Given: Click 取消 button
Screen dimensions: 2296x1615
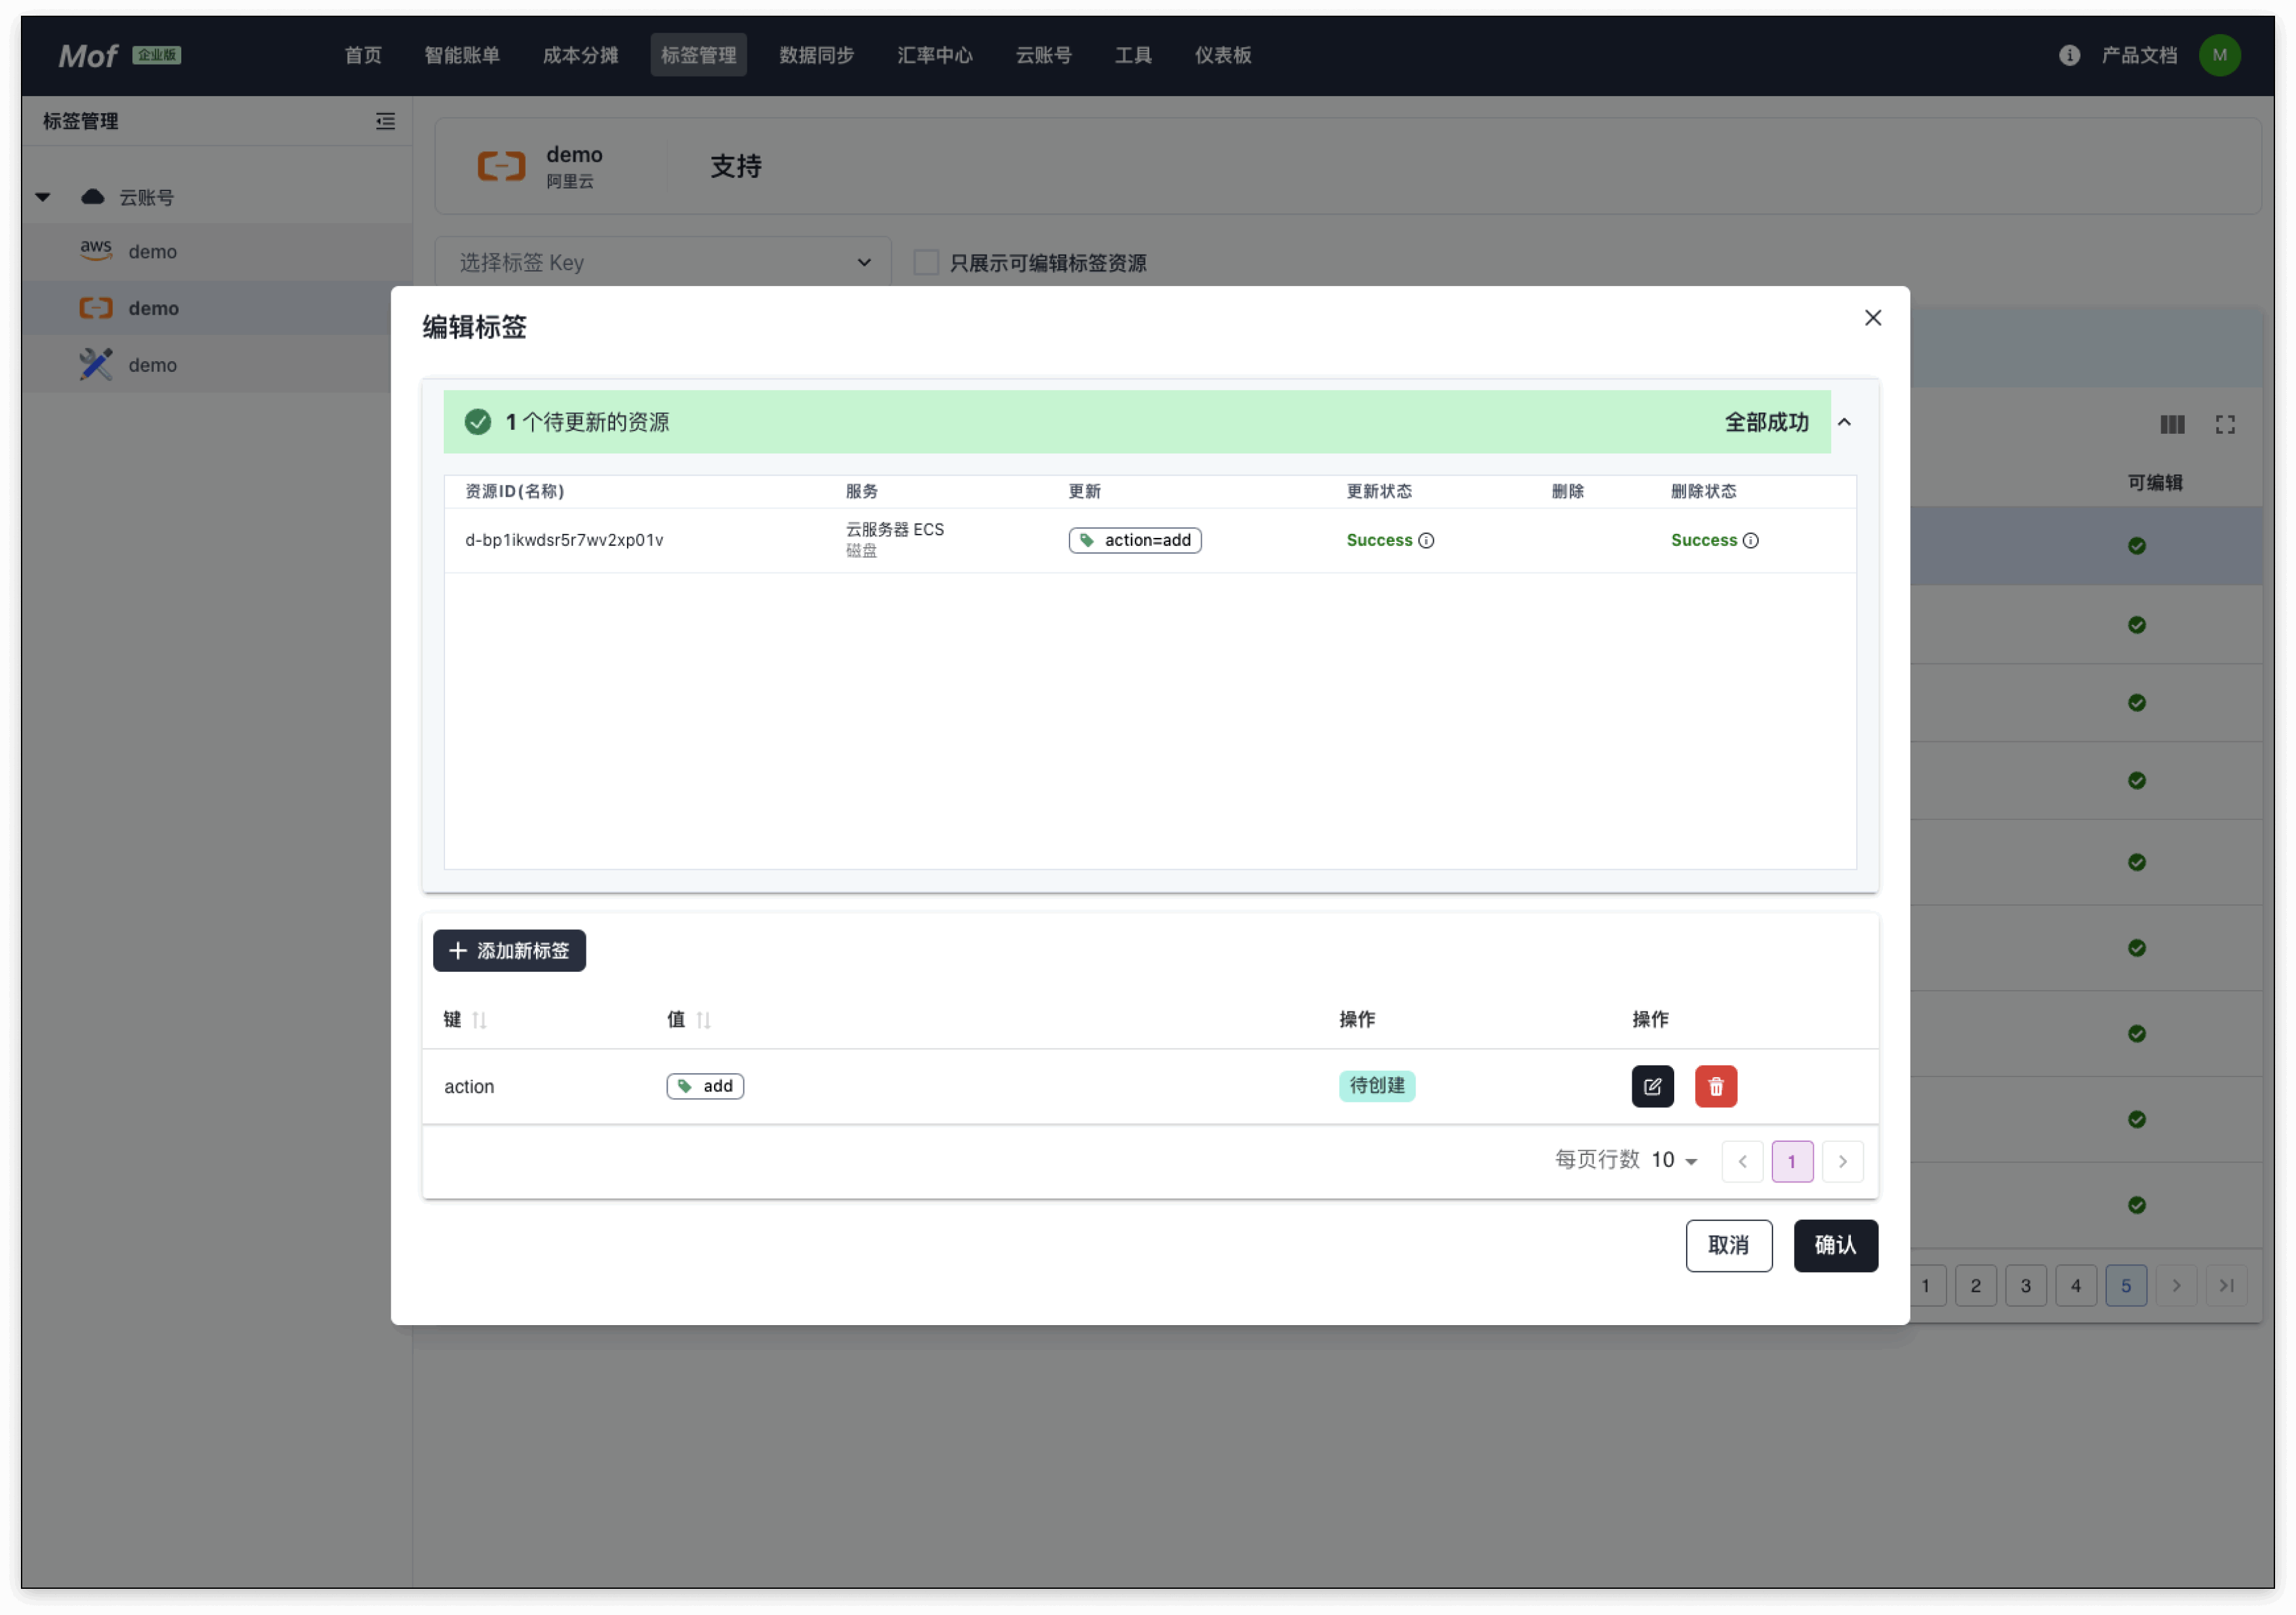Looking at the screenshot, I should pyautogui.click(x=1728, y=1245).
